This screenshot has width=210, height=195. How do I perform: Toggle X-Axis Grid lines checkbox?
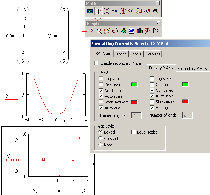[x=101, y=85]
